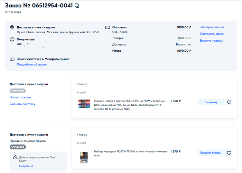Image resolution: width=242 pixels, height=173 pixels.
Task: Click Повторить заказ link
Action: [212, 34]
